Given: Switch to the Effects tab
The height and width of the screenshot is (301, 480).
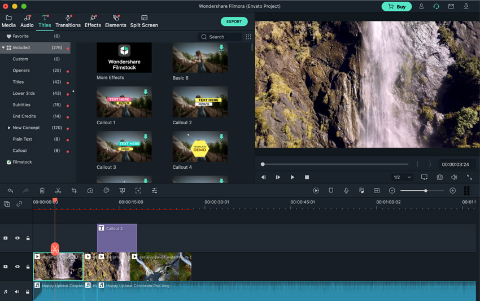Looking at the screenshot, I should (93, 21).
